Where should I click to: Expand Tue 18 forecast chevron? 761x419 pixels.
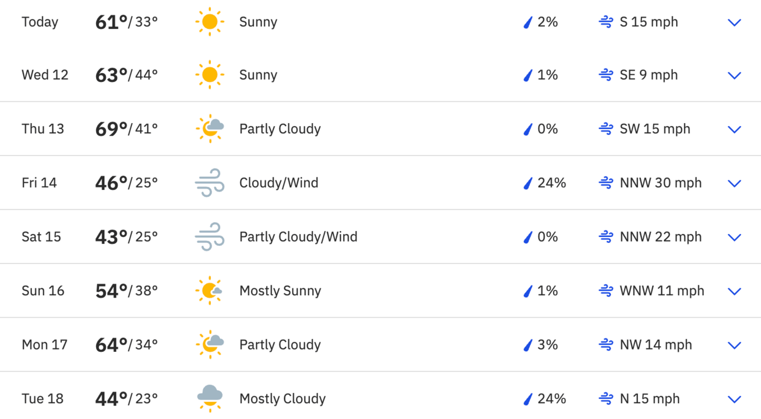point(734,399)
